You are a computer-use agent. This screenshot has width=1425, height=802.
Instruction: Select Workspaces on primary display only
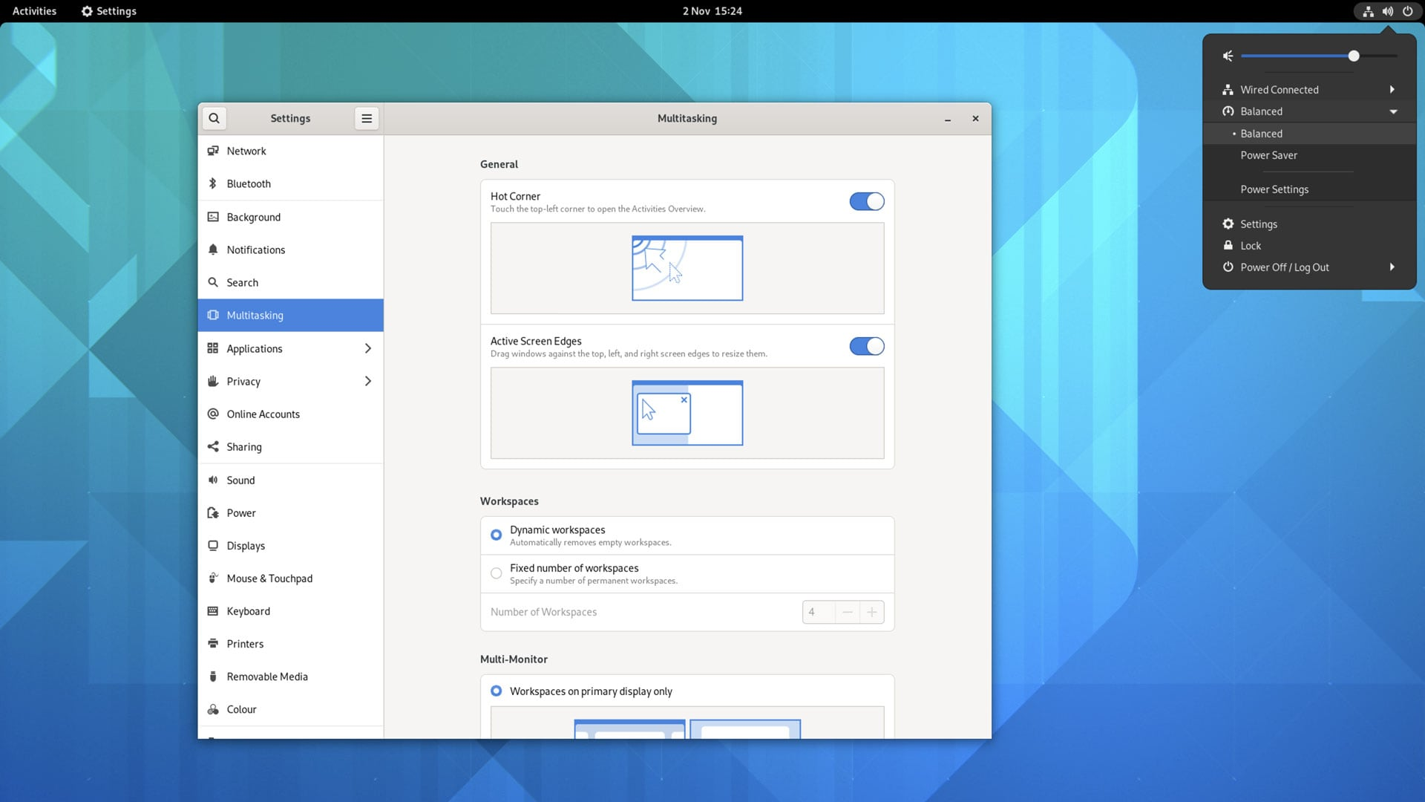pos(497,691)
